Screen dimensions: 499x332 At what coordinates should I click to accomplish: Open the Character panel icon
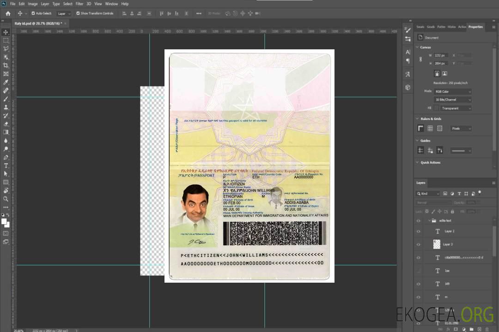408,52
